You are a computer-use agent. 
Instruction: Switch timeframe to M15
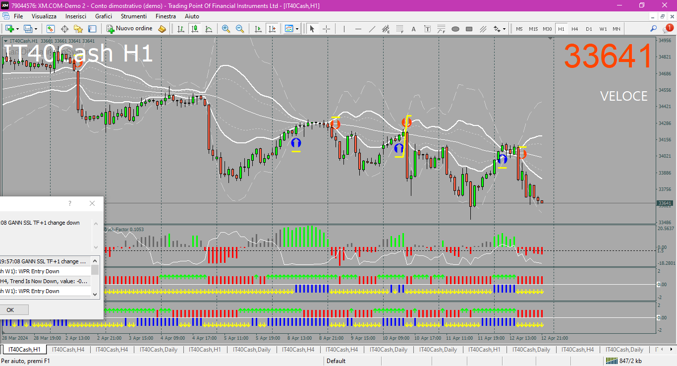tap(533, 29)
